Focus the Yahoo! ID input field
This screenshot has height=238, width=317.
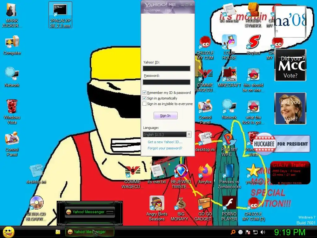pyautogui.click(x=166, y=68)
